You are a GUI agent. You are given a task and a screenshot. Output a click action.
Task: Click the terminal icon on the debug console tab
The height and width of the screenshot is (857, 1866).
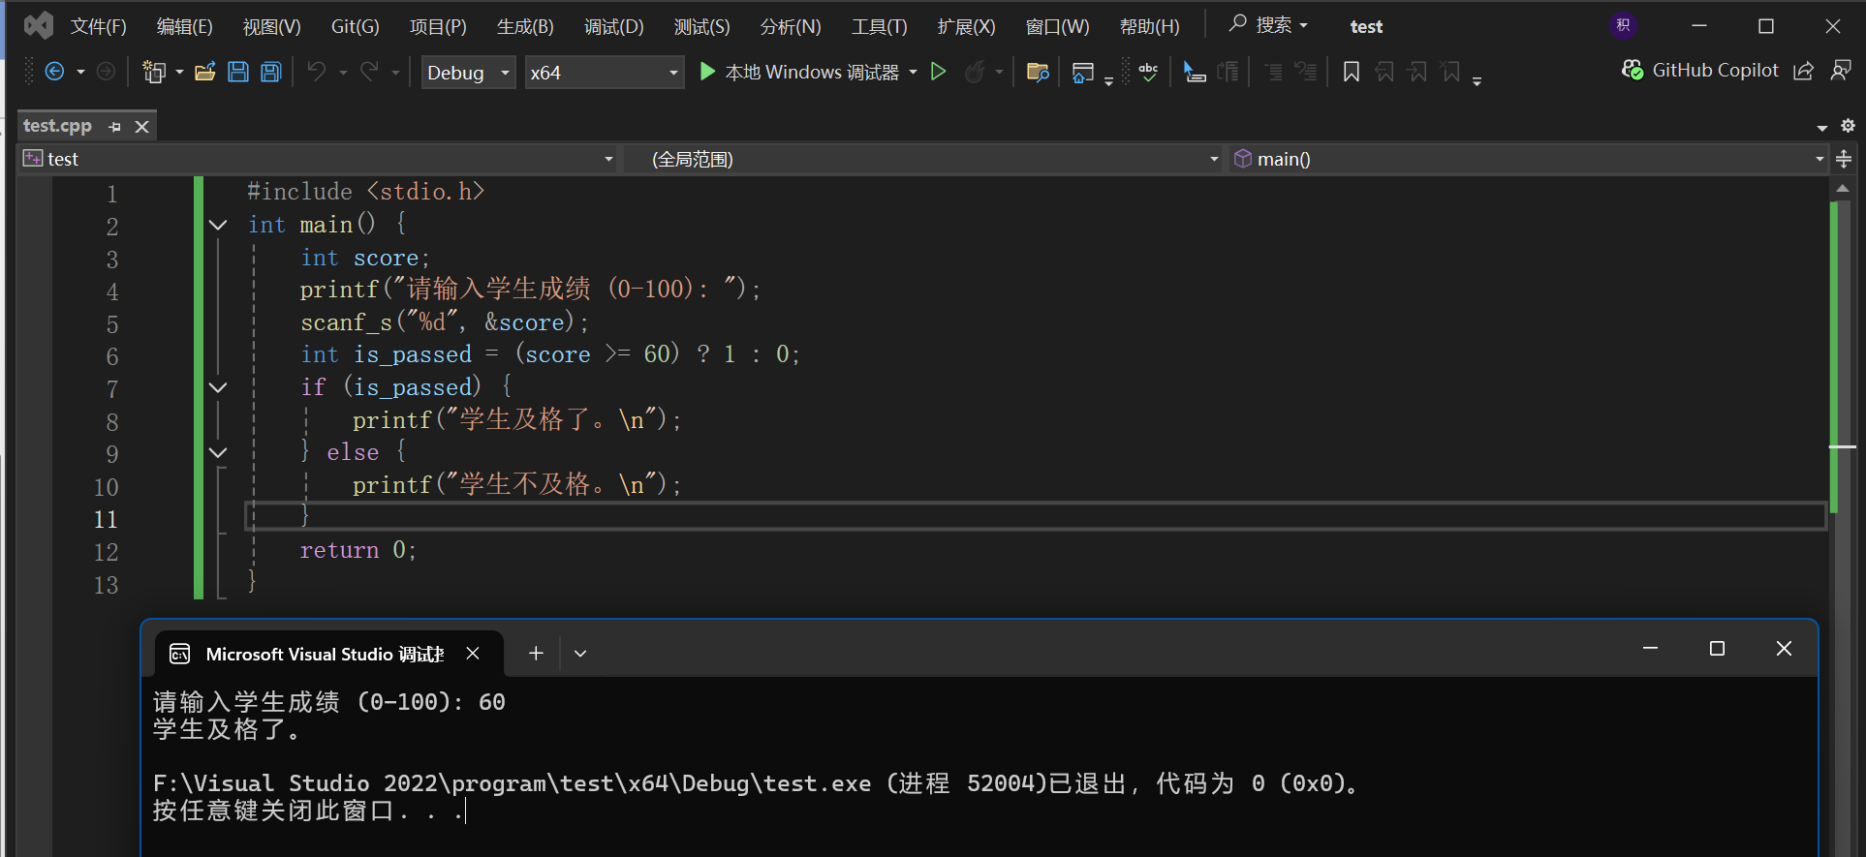pyautogui.click(x=180, y=655)
